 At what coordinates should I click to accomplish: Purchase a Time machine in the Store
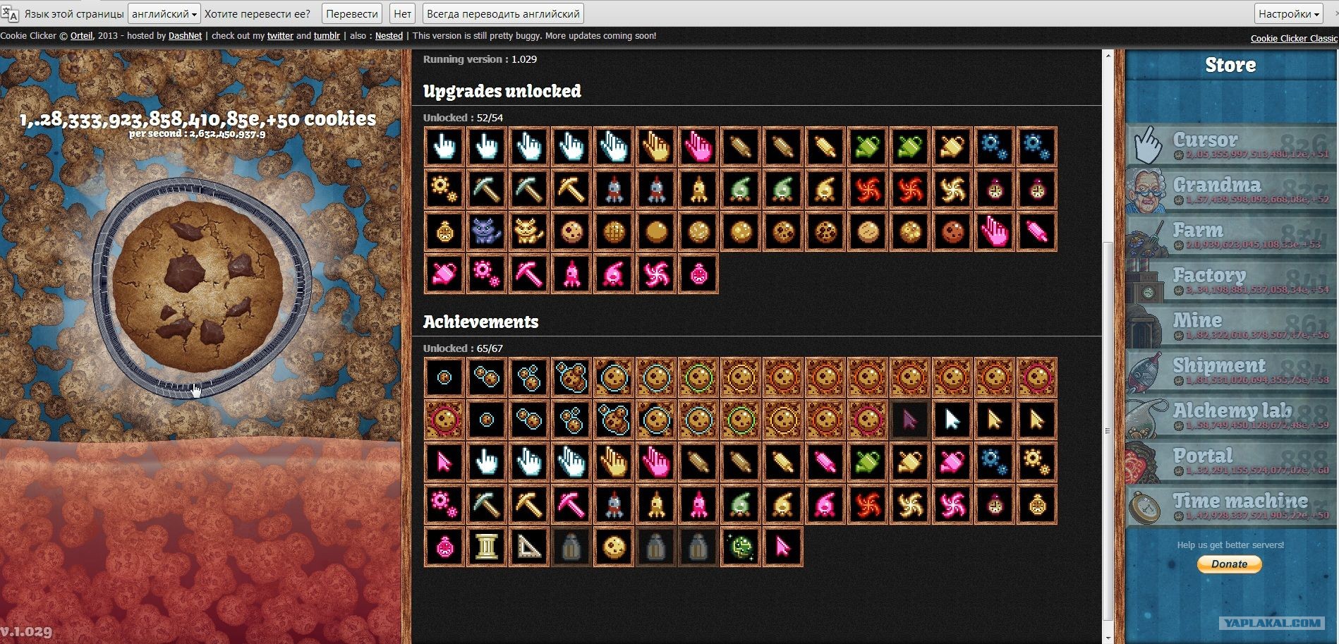tap(1230, 506)
